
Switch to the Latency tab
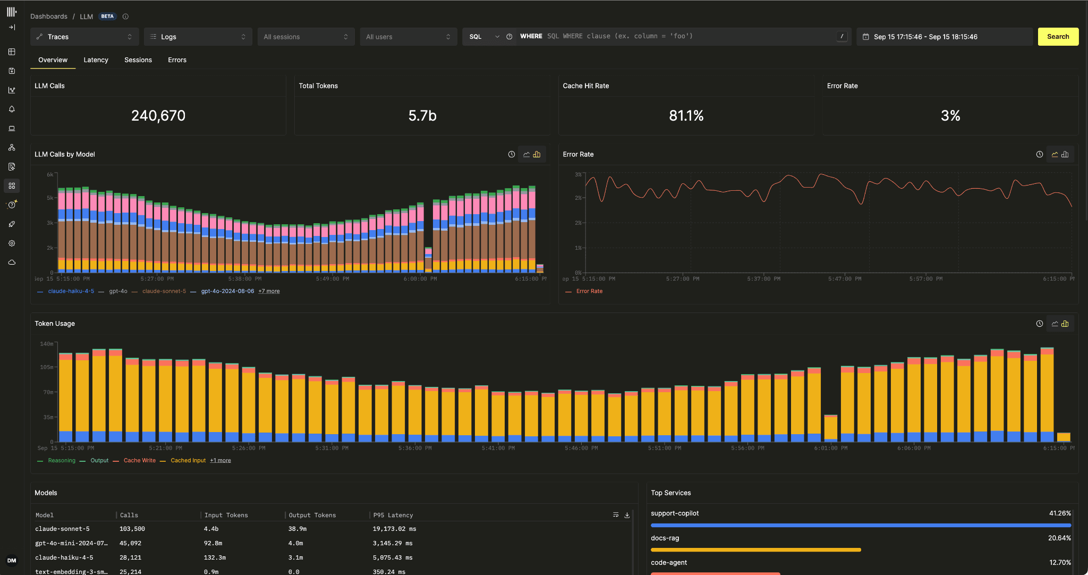[x=96, y=60]
